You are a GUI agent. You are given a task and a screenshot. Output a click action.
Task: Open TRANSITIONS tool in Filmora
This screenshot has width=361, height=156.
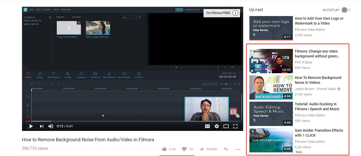tap(109, 75)
